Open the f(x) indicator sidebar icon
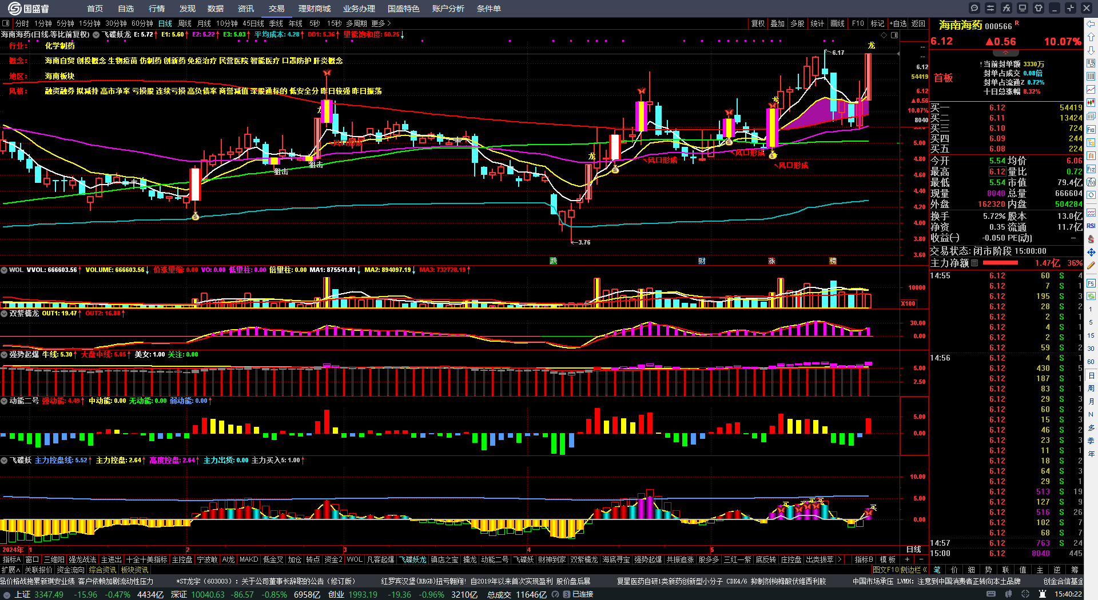Viewport: 1098px width, 600px height. point(1091,182)
